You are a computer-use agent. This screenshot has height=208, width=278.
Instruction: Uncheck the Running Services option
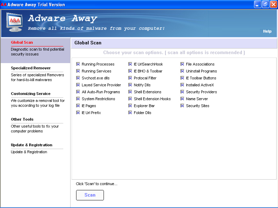click(x=78, y=71)
